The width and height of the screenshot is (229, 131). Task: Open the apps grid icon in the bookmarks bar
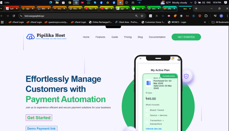coord(2,22)
